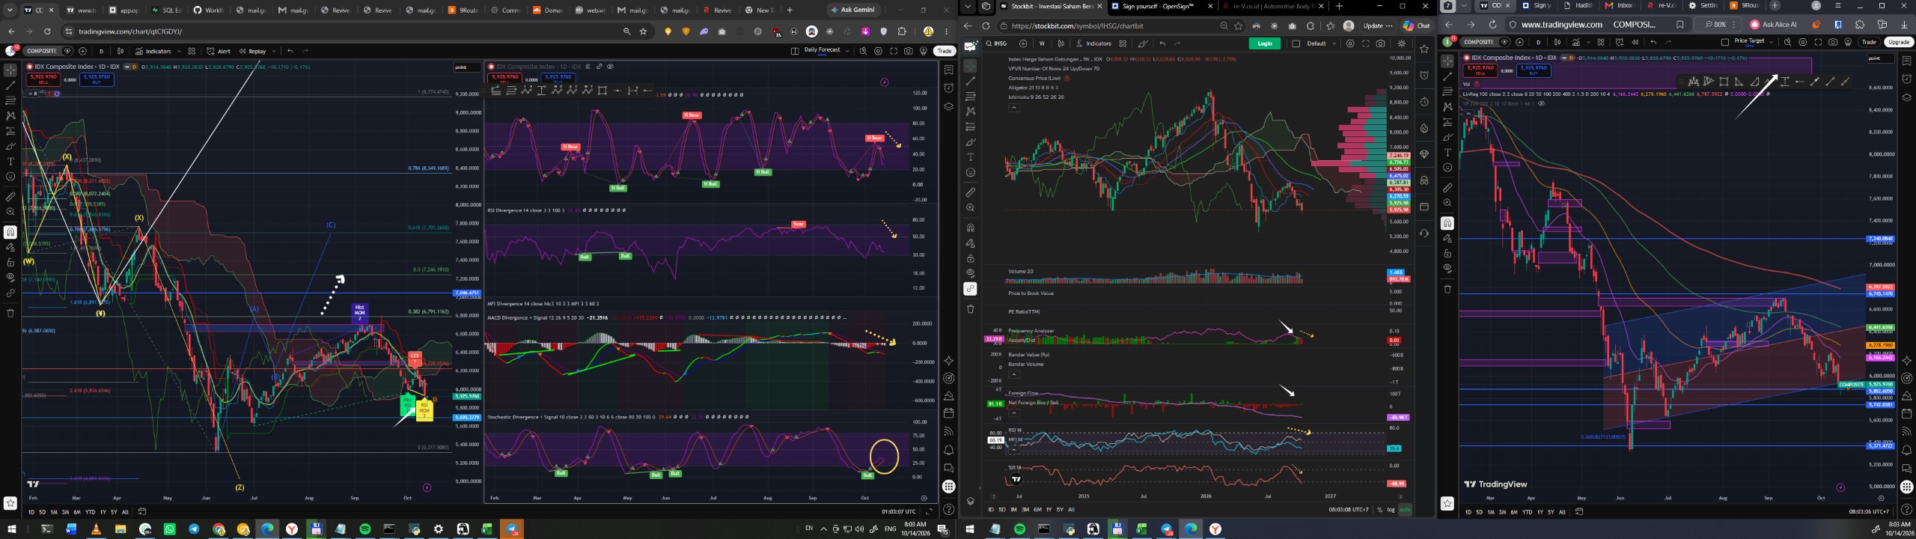Open Spotify from the left Windows taskbar
Image resolution: width=1916 pixels, height=539 pixels.
pos(364,529)
